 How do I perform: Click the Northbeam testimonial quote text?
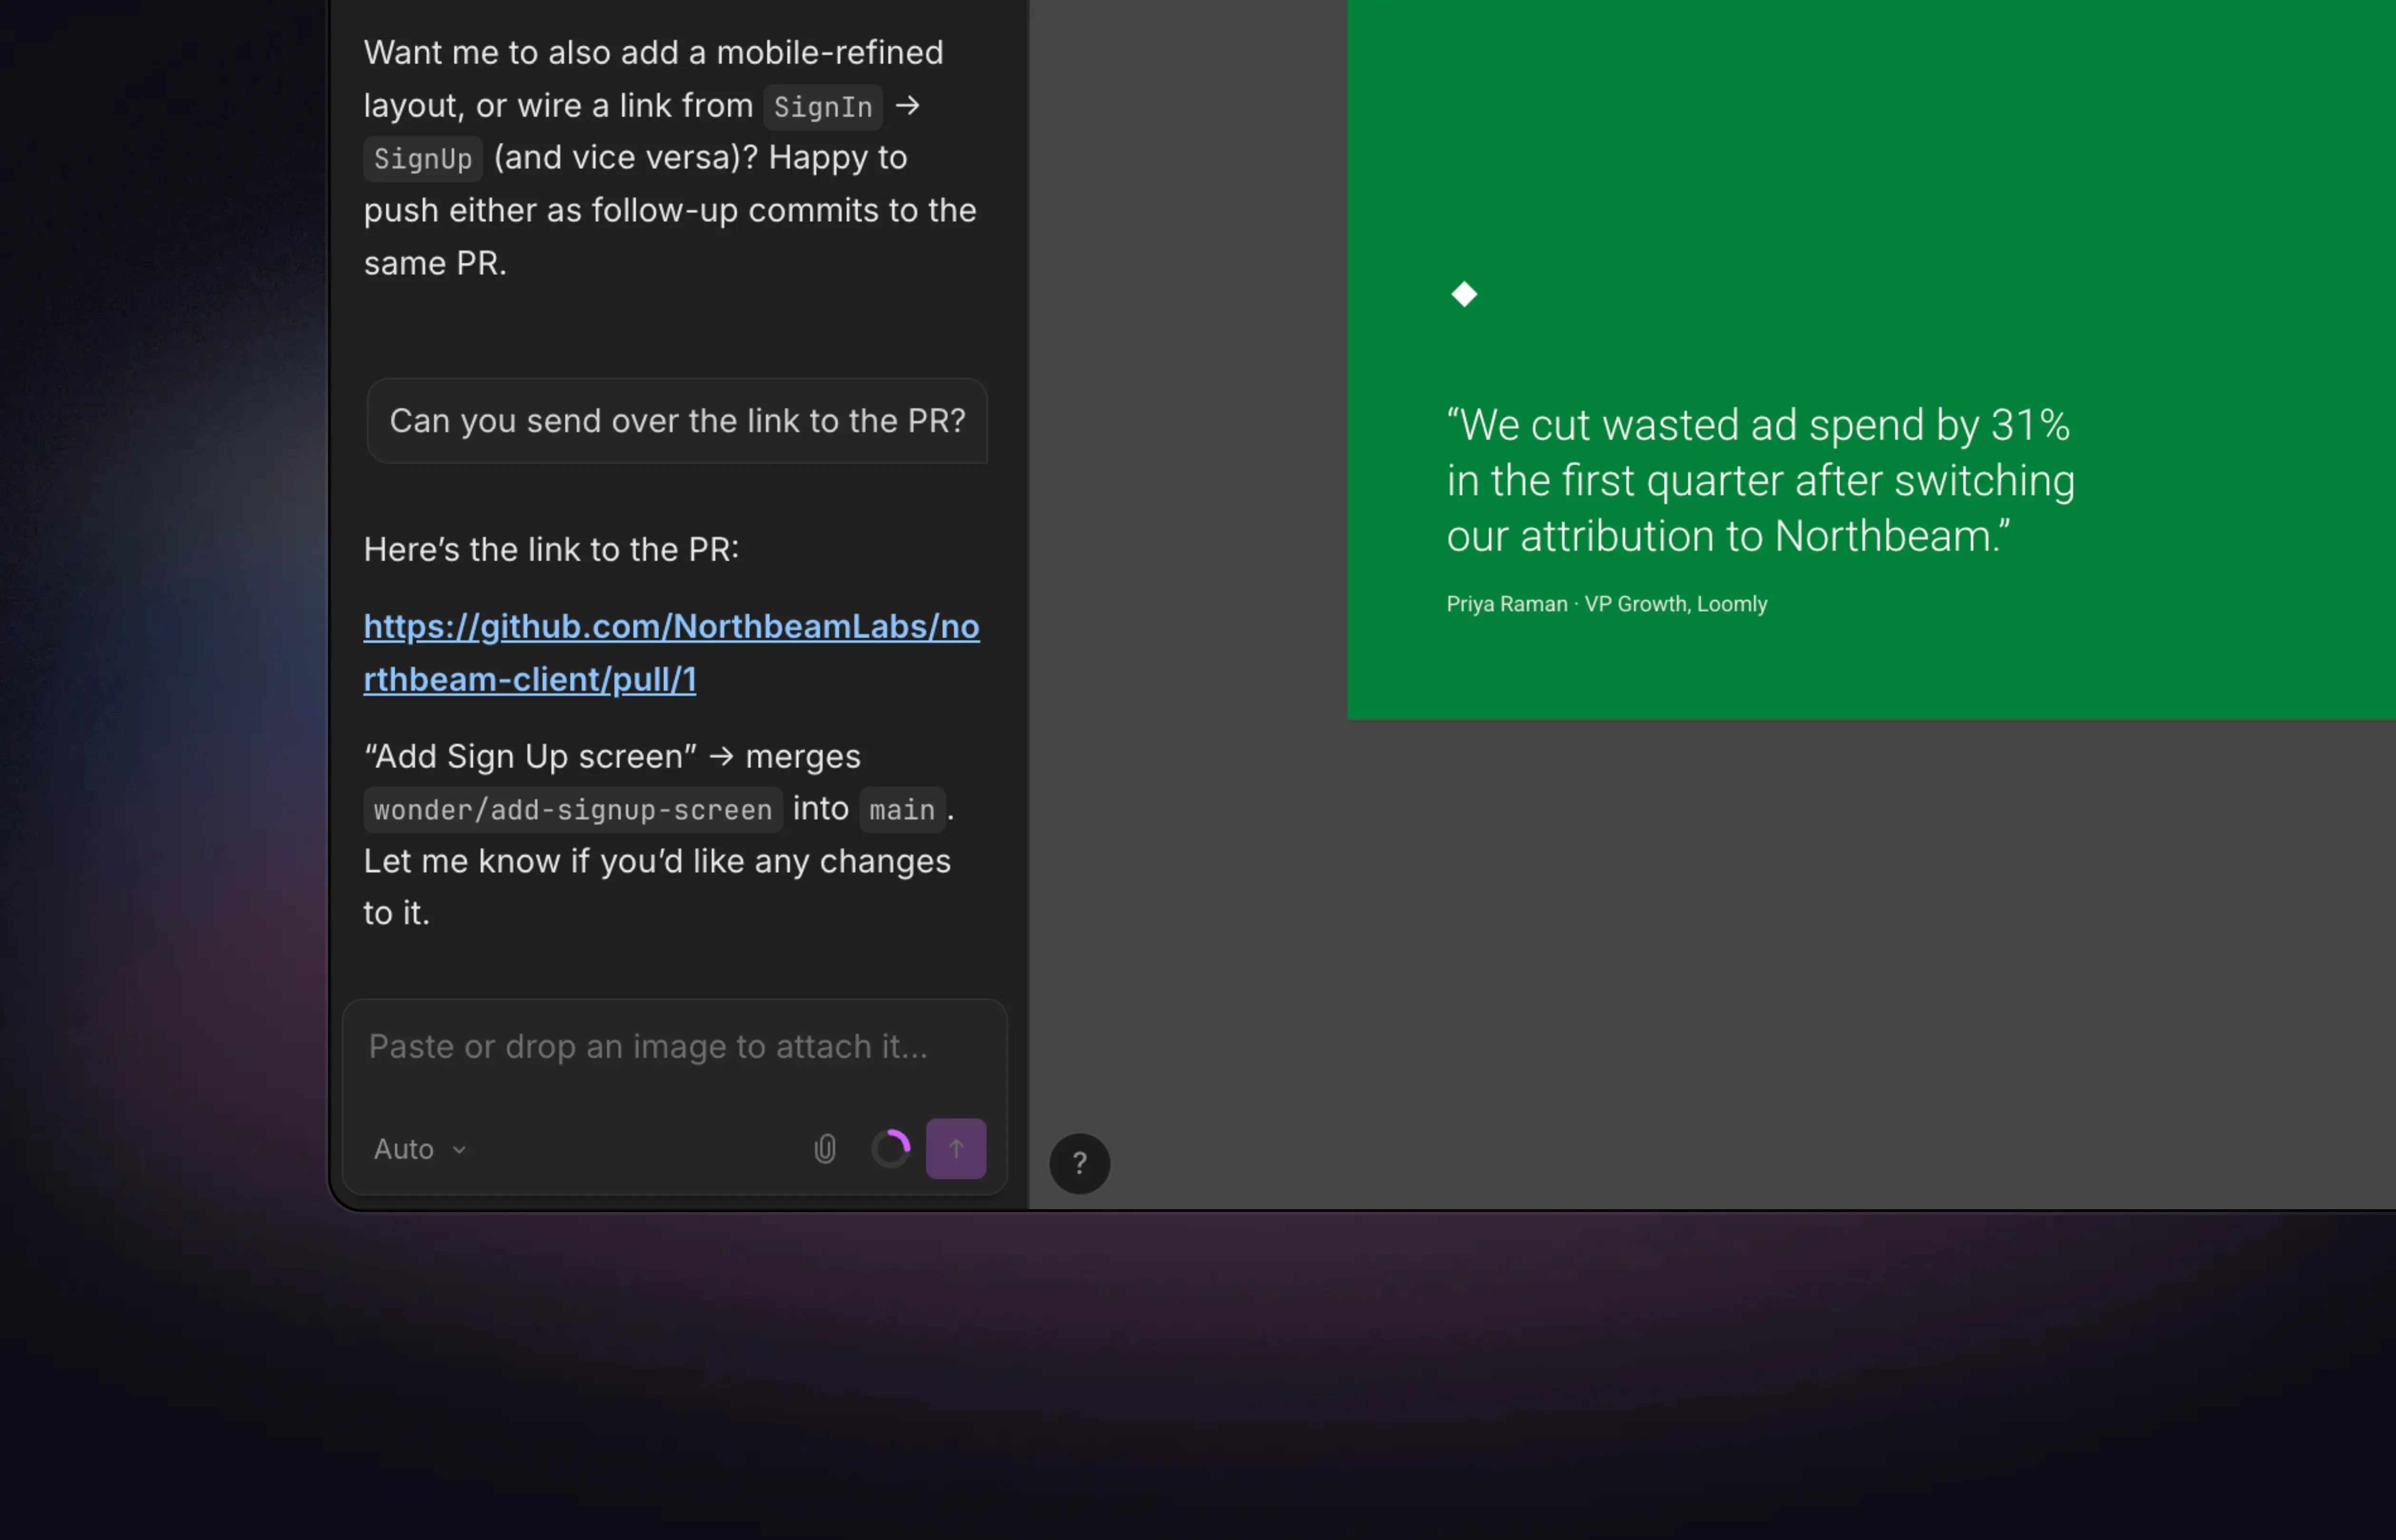pos(1761,481)
